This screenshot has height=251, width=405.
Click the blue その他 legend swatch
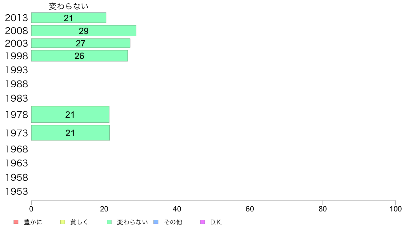point(156,222)
